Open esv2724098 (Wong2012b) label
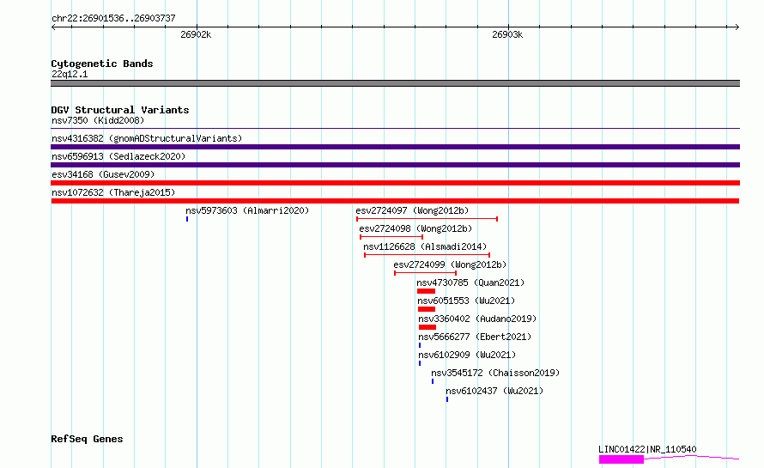Screen dimensions: 764x468 pyautogui.click(x=415, y=228)
